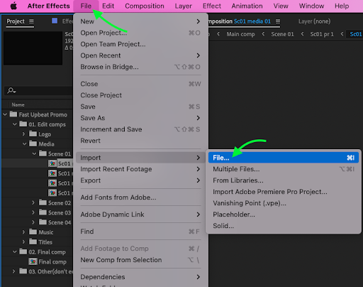Select the Scene 02 folder icon
Screen dimensions: 363x287
pos(43,202)
